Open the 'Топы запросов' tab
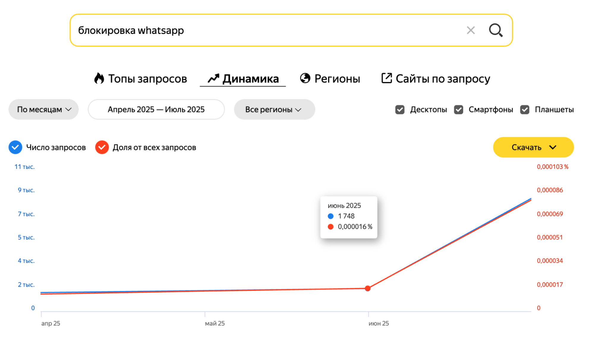 coord(141,79)
